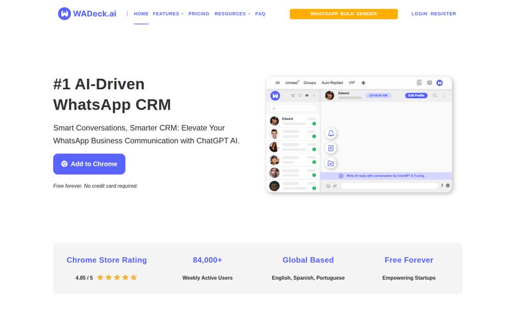The height and width of the screenshot is (316, 511).
Task: Open the FAQ nav link
Action: click(260, 13)
